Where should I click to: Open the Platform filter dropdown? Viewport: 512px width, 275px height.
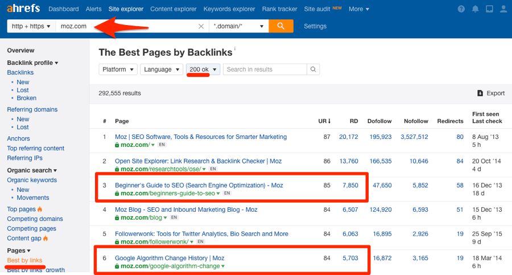pyautogui.click(x=118, y=69)
